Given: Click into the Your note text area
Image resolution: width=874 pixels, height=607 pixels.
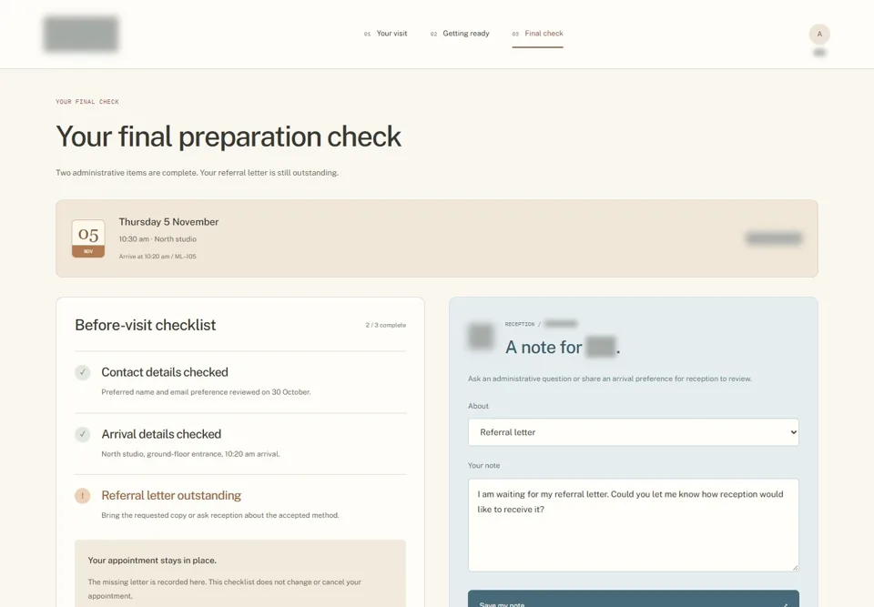Looking at the screenshot, I should [x=634, y=525].
